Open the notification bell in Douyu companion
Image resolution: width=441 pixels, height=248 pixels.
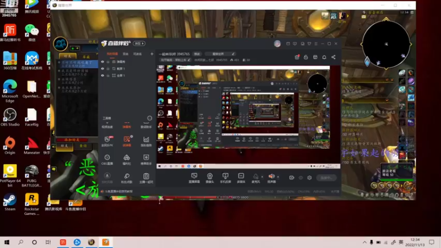pos(324,57)
